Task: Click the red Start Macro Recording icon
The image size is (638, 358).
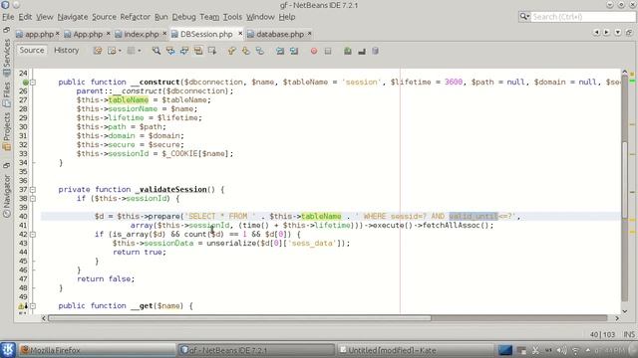Action: [x=314, y=51]
